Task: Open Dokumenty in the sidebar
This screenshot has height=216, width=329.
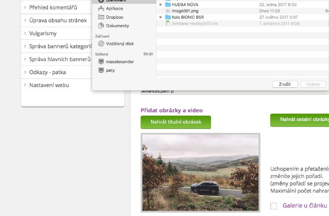Action: point(117,26)
